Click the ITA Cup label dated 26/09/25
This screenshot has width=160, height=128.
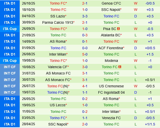10,29
